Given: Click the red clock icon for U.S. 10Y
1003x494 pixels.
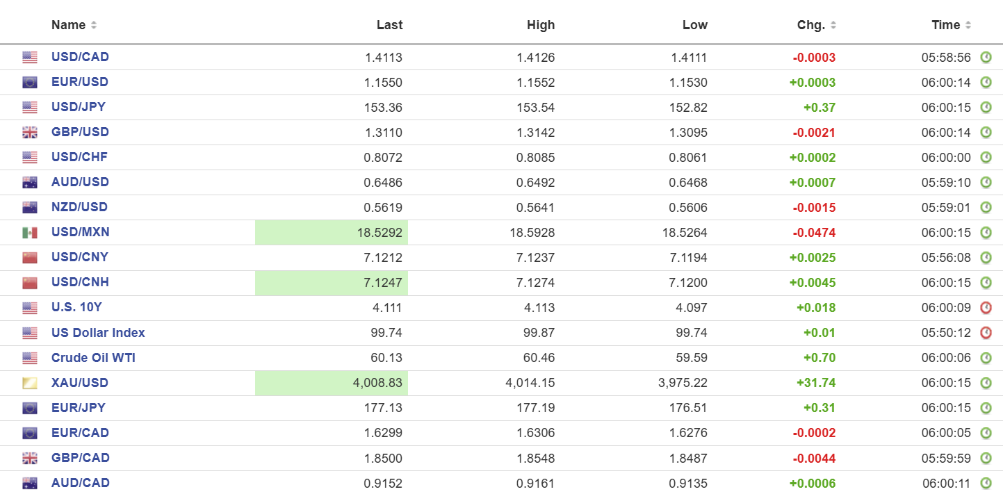Looking at the screenshot, I should 986,308.
